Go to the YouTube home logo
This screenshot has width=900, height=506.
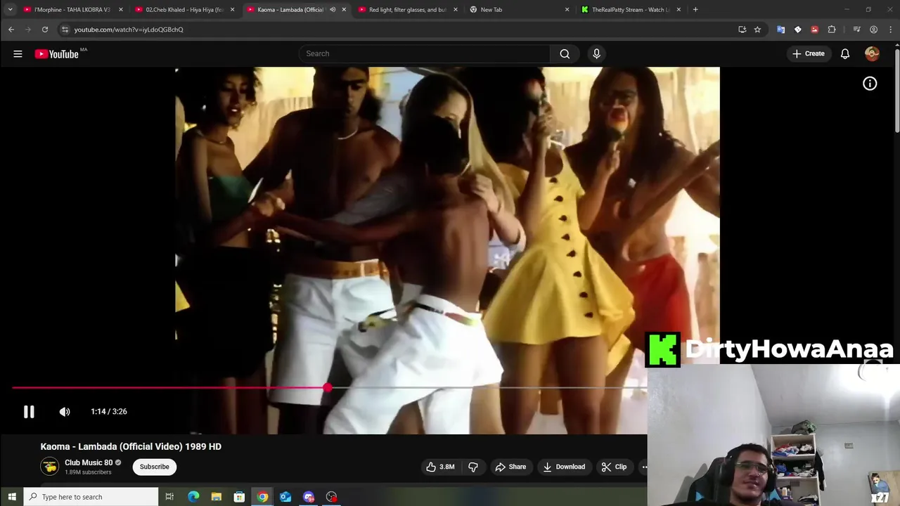[x=56, y=54]
